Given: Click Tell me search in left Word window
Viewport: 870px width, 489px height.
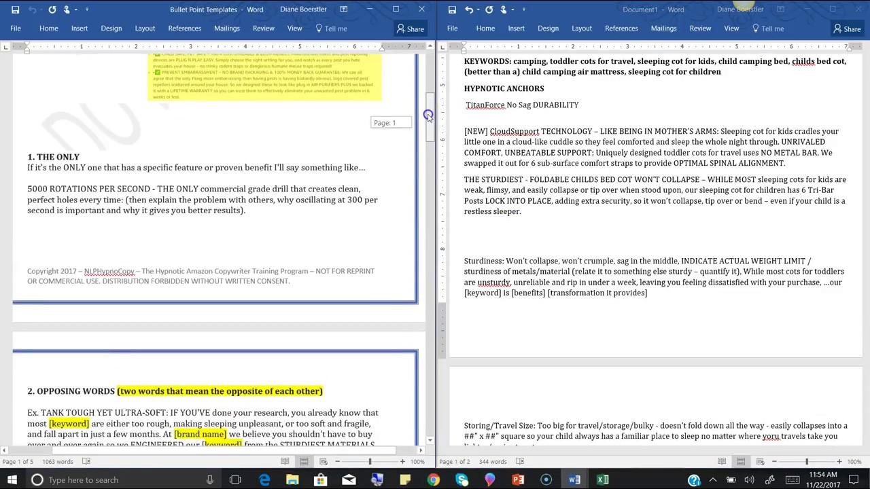Looking at the screenshot, I should pyautogui.click(x=331, y=29).
